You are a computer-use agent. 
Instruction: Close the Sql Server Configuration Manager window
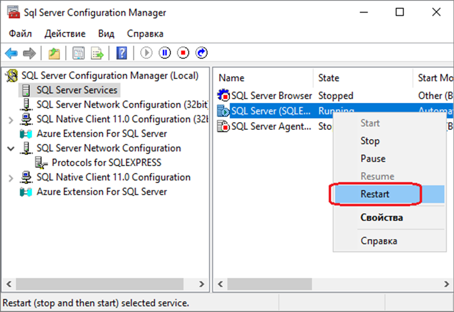click(x=436, y=12)
